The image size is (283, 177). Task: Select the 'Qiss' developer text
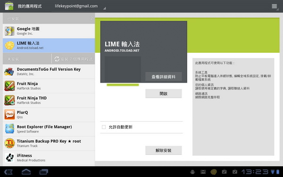click(x=20, y=117)
